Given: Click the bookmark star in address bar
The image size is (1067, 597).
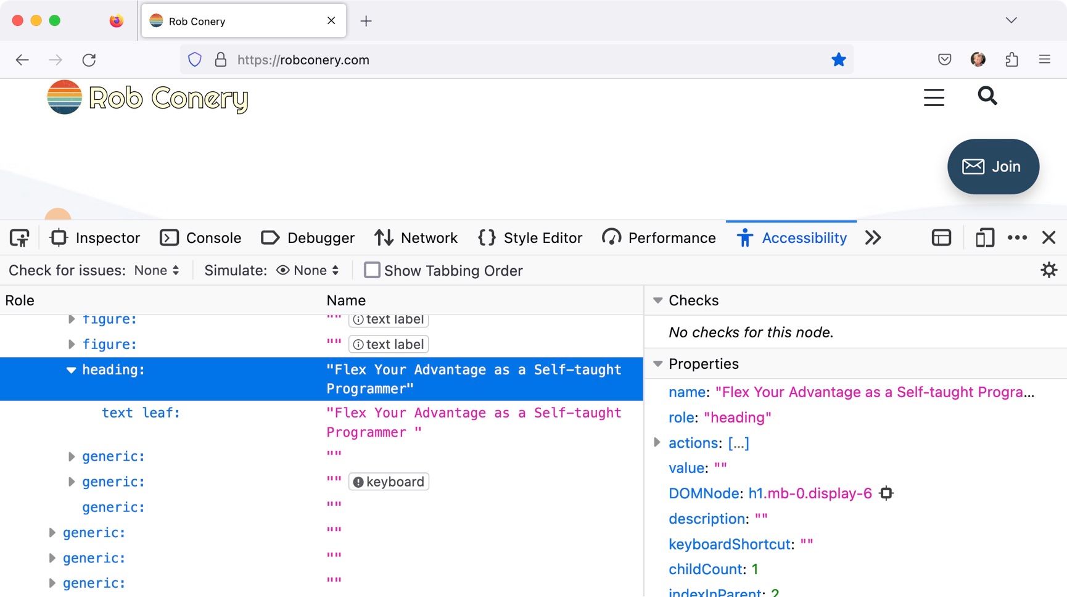Looking at the screenshot, I should (x=838, y=60).
